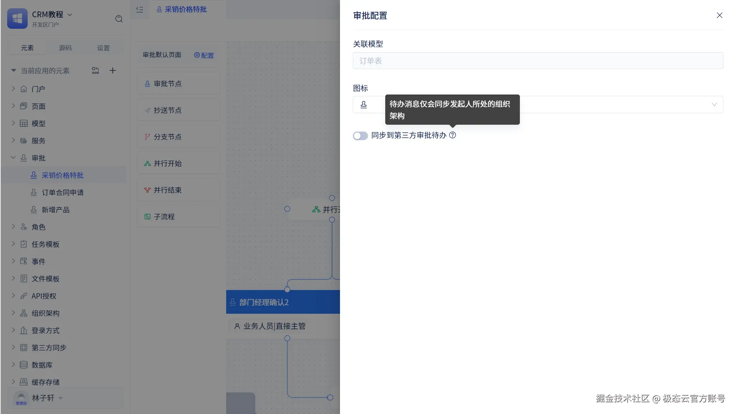Click the 配置 link for default page
Image resolution: width=736 pixels, height=414 pixels.
click(204, 55)
